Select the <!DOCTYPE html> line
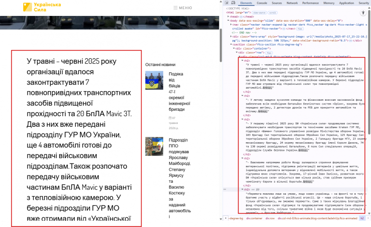The width and height of the screenshot is (371, 227). pos(238,9)
